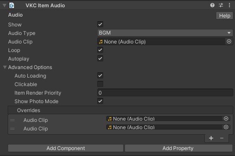
Task: Click the second override Audio Clip label
Action: [36, 129]
